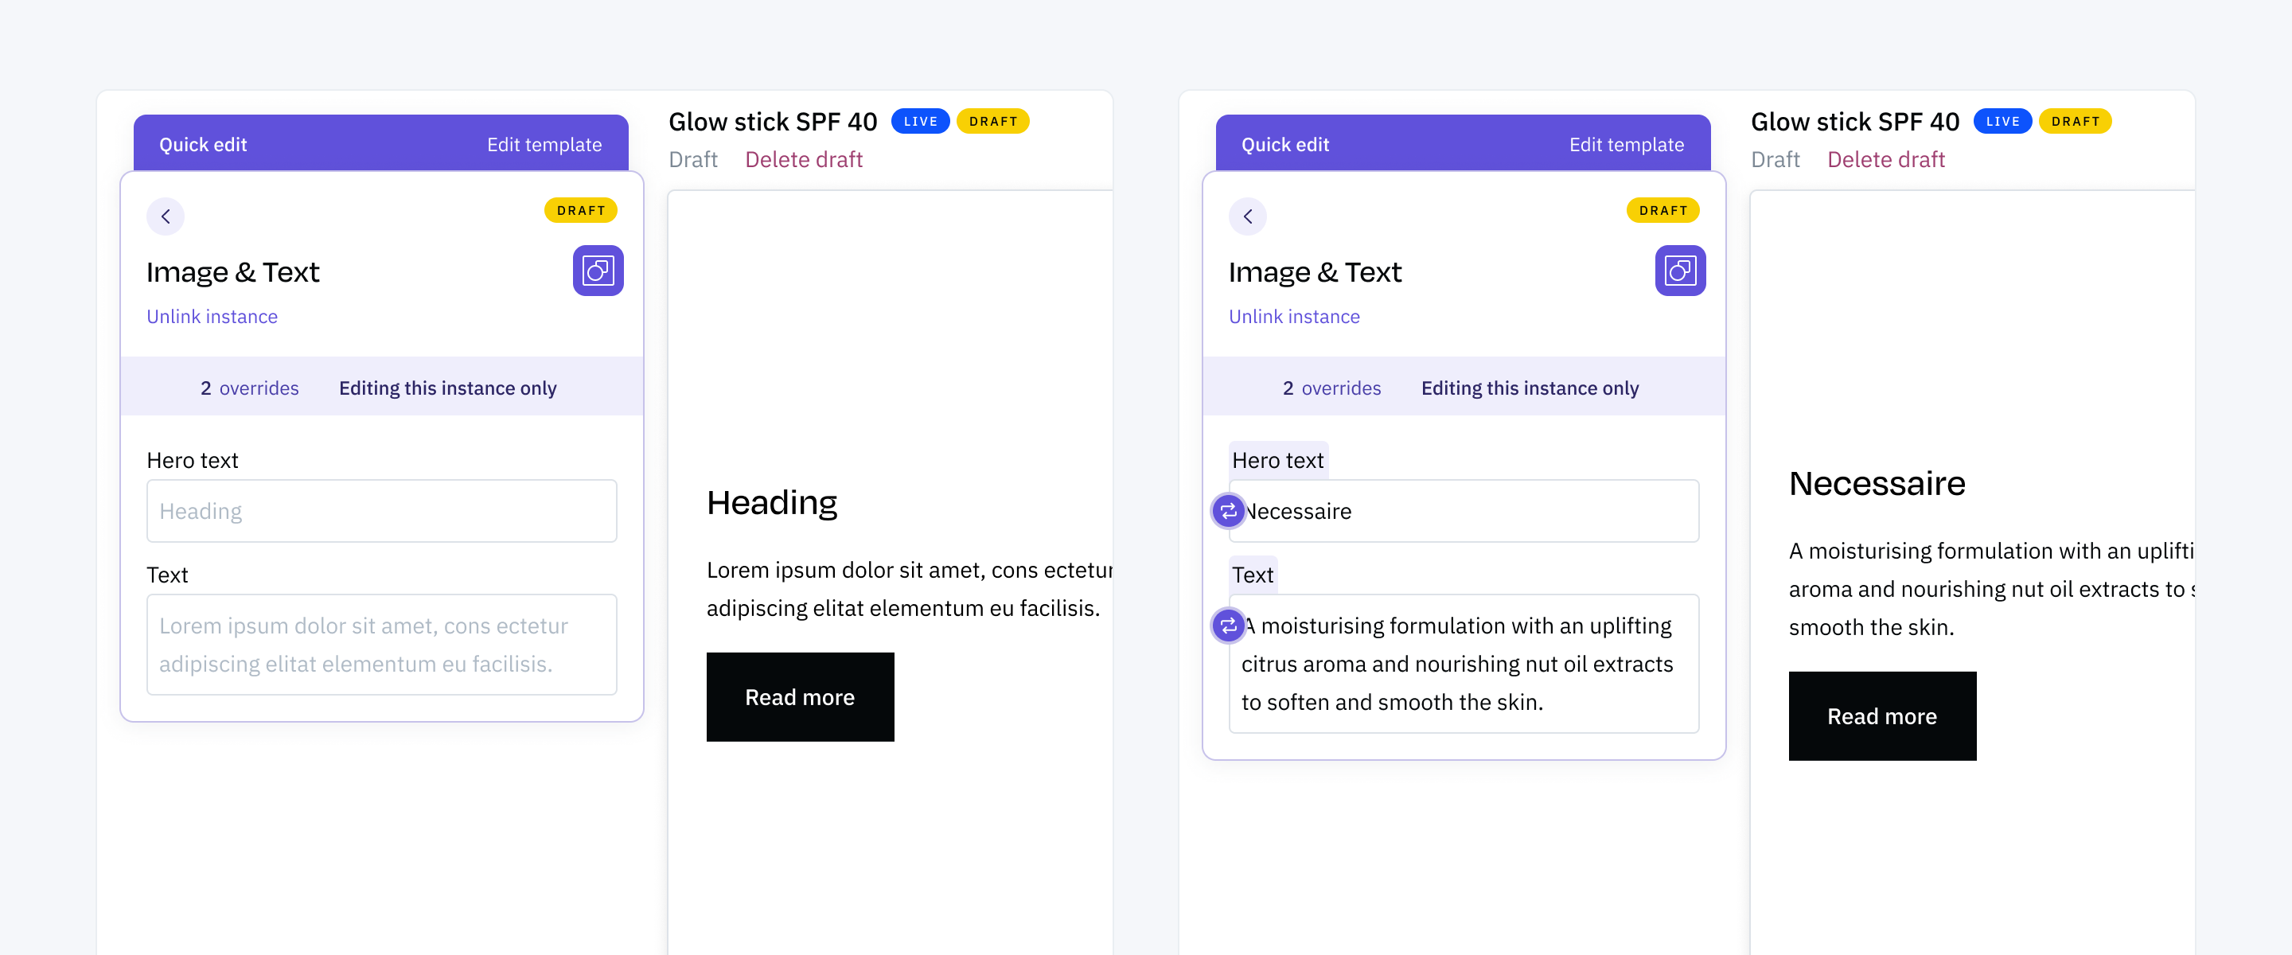Click the sync/override icon next to Necessaire hero text
This screenshot has height=955, width=2292.
1226,510
